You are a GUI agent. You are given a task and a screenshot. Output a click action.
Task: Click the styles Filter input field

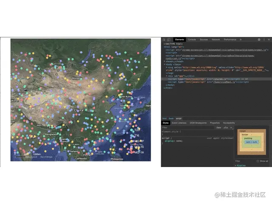pos(188,127)
